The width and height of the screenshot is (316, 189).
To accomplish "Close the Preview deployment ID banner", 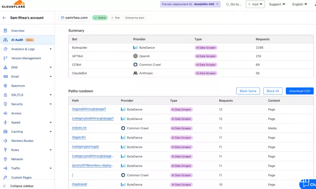I will point(217,4).
